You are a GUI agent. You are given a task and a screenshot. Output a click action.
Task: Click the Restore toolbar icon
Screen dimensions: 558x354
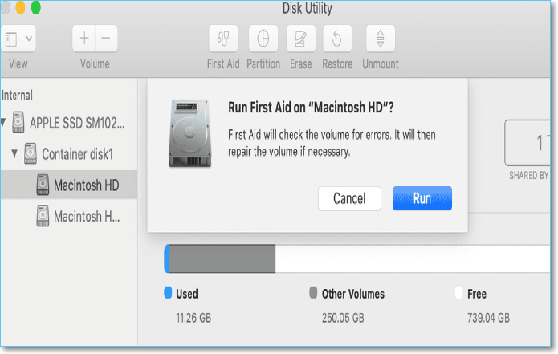click(337, 39)
